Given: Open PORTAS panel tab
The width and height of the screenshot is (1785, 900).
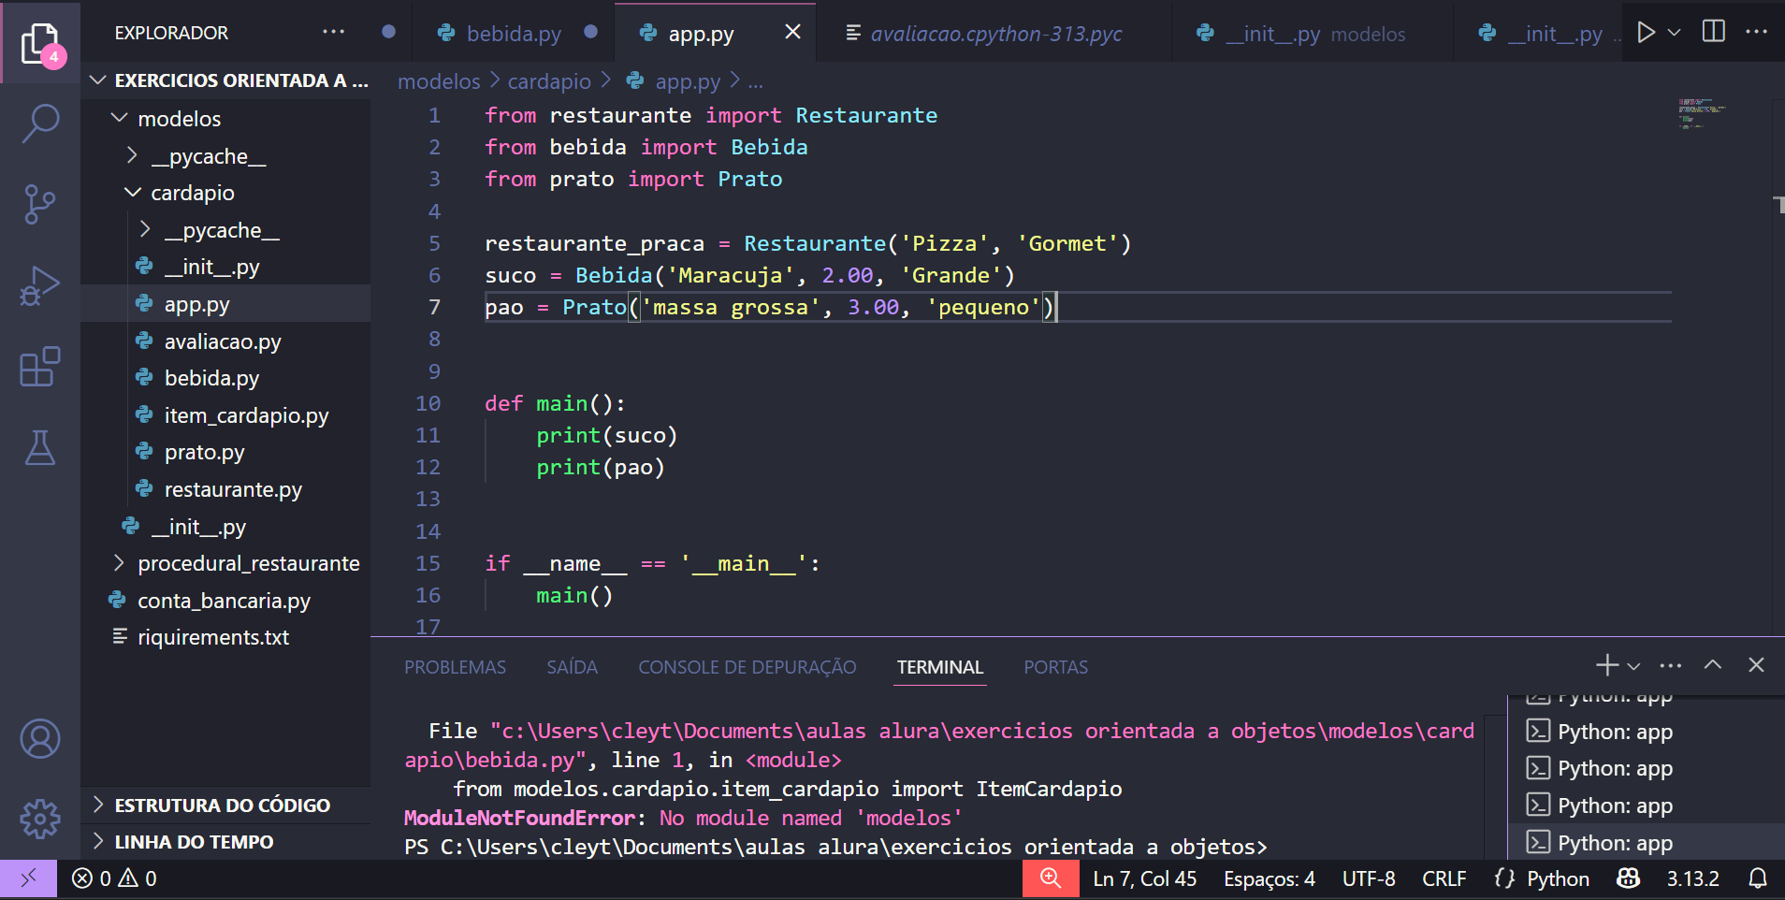Looking at the screenshot, I should click(1055, 667).
